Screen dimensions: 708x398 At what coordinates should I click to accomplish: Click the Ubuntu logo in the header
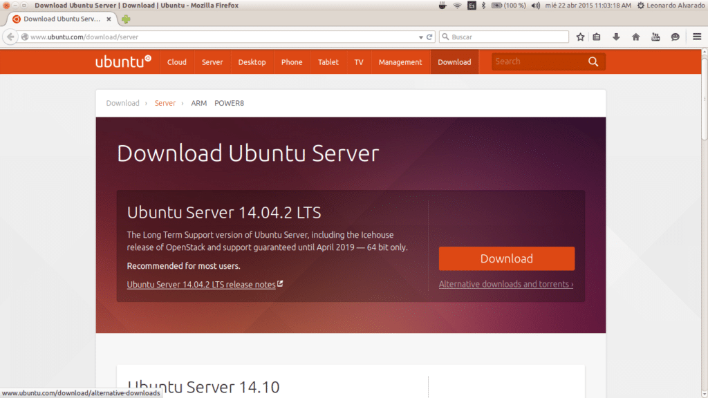click(x=123, y=61)
